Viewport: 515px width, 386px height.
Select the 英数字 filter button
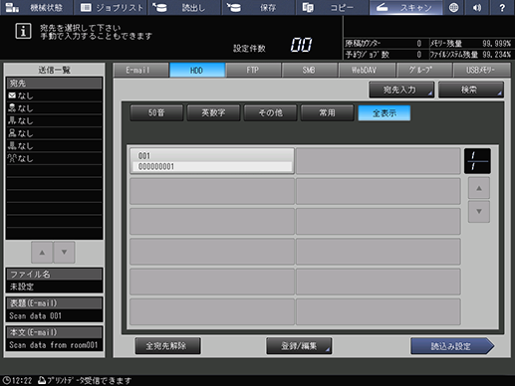213,112
